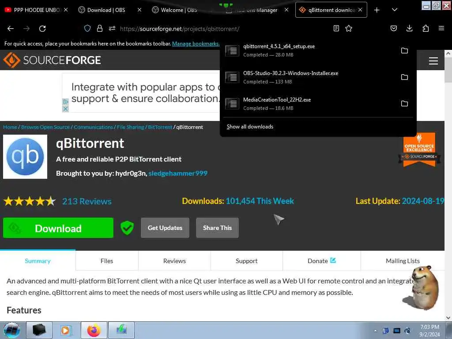Open a new browser tab

[x=377, y=10]
